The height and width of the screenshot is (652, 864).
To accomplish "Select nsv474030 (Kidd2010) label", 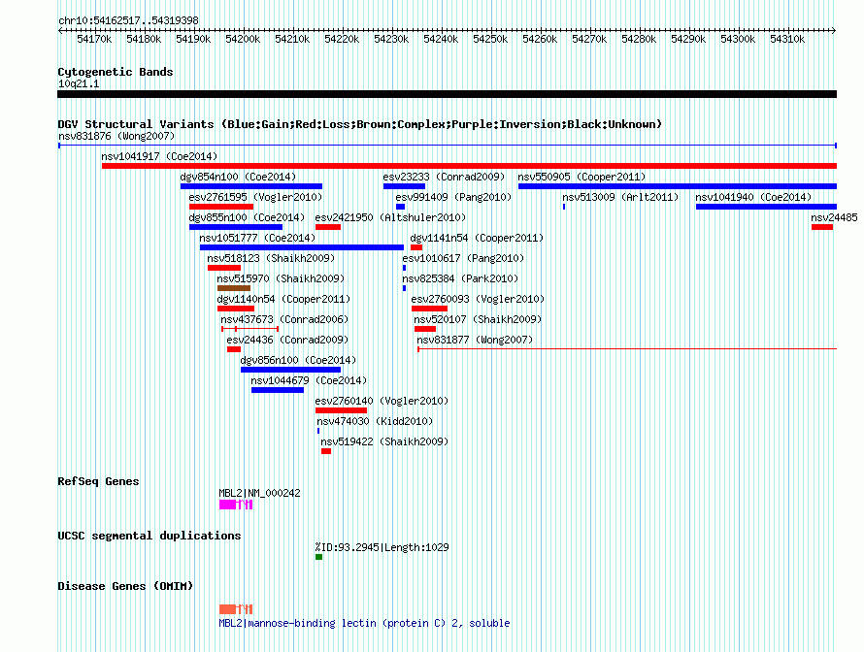I will coord(375,421).
